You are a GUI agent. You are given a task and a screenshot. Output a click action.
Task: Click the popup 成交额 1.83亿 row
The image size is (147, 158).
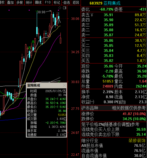(x=47, y=119)
